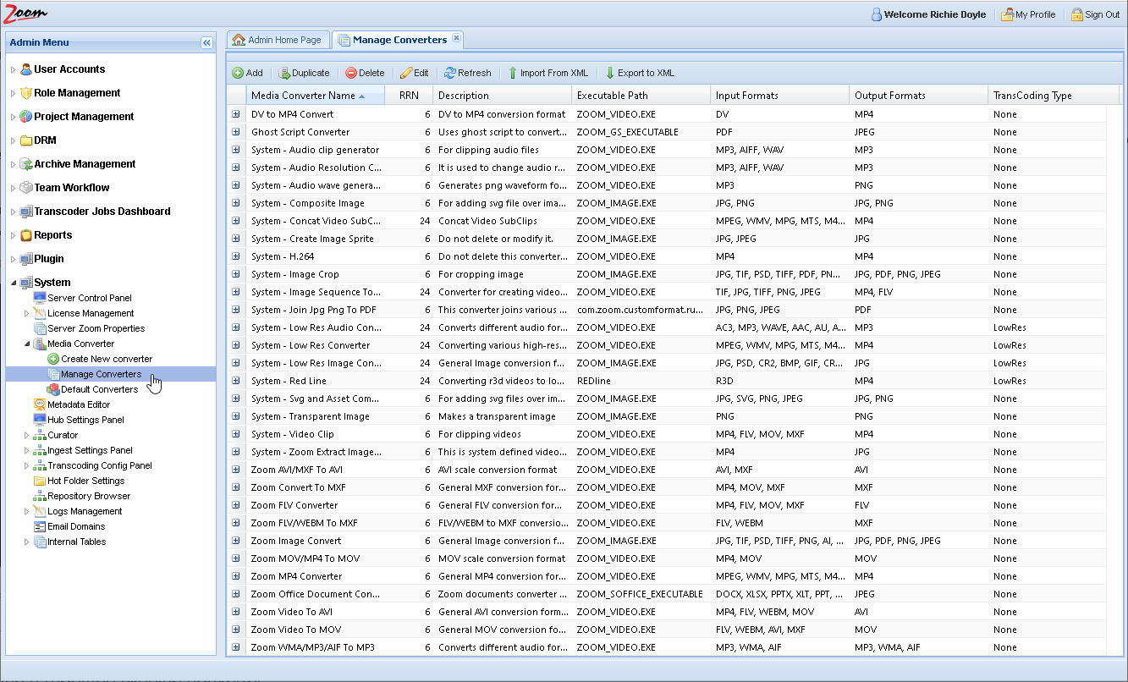Select Default Converters tree item
1128x682 pixels.
pyautogui.click(x=99, y=389)
